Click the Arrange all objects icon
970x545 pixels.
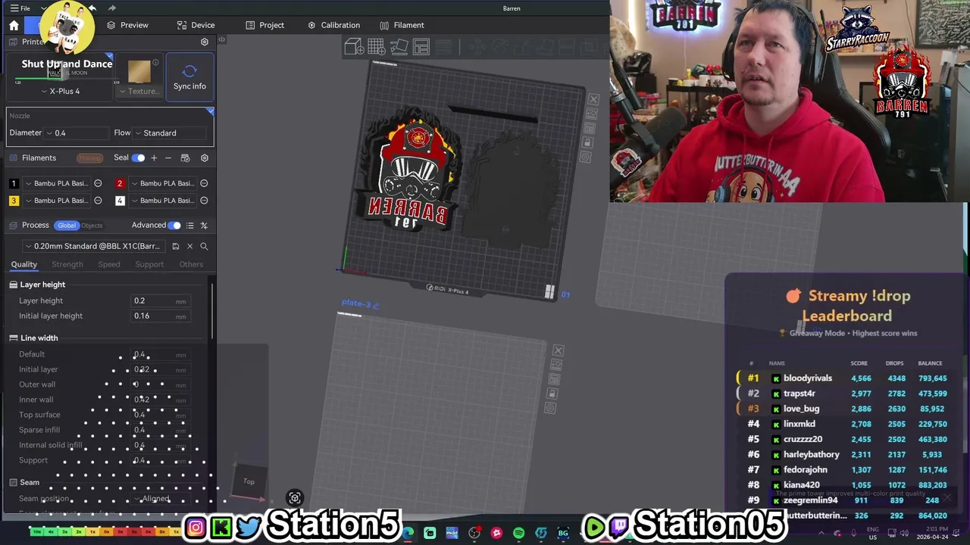click(x=421, y=48)
